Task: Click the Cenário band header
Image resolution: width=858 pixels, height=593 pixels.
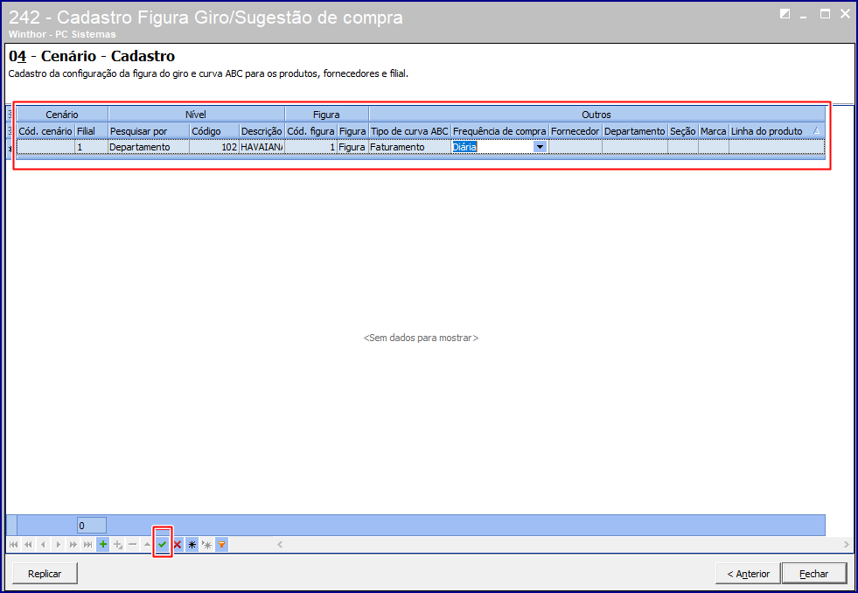Action: click(62, 115)
